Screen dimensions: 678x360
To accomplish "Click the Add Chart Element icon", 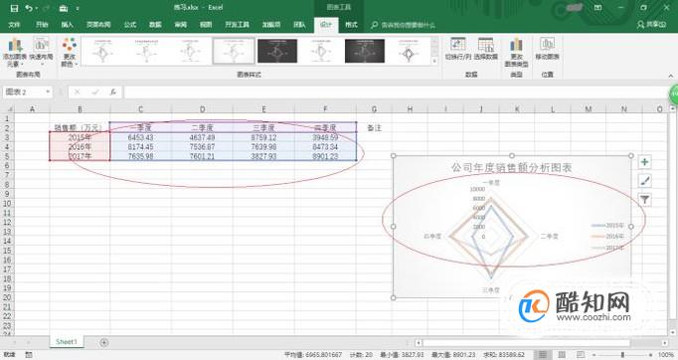I will (x=15, y=51).
